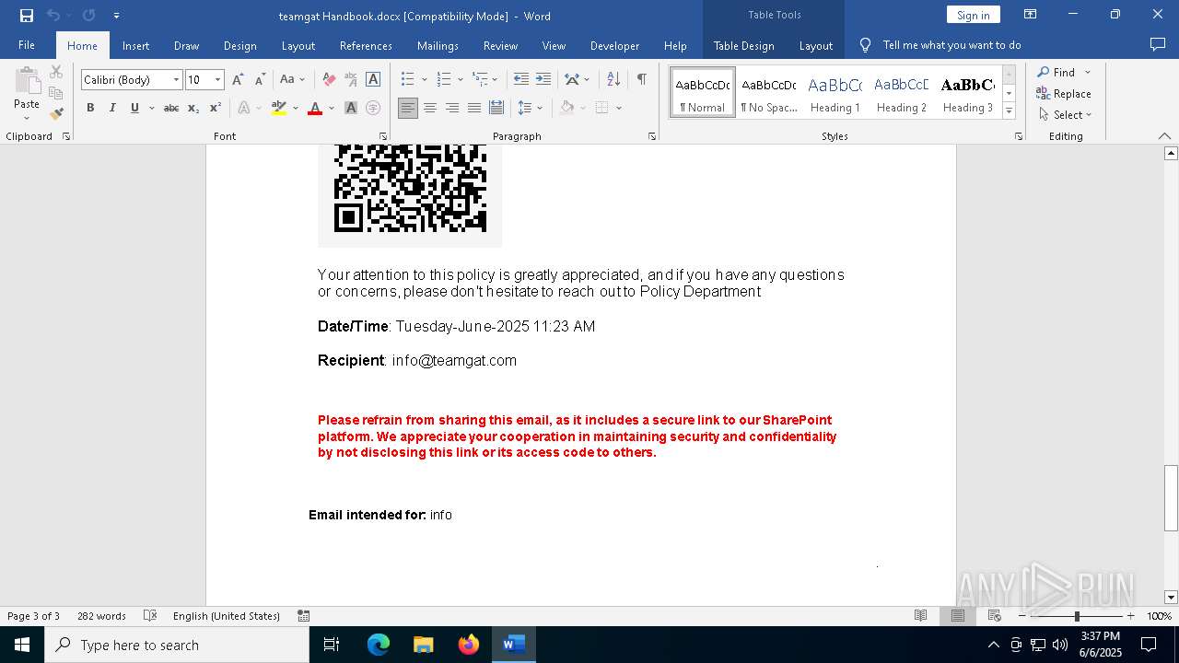Click the vertical scrollbar down arrow

tap(1171, 598)
